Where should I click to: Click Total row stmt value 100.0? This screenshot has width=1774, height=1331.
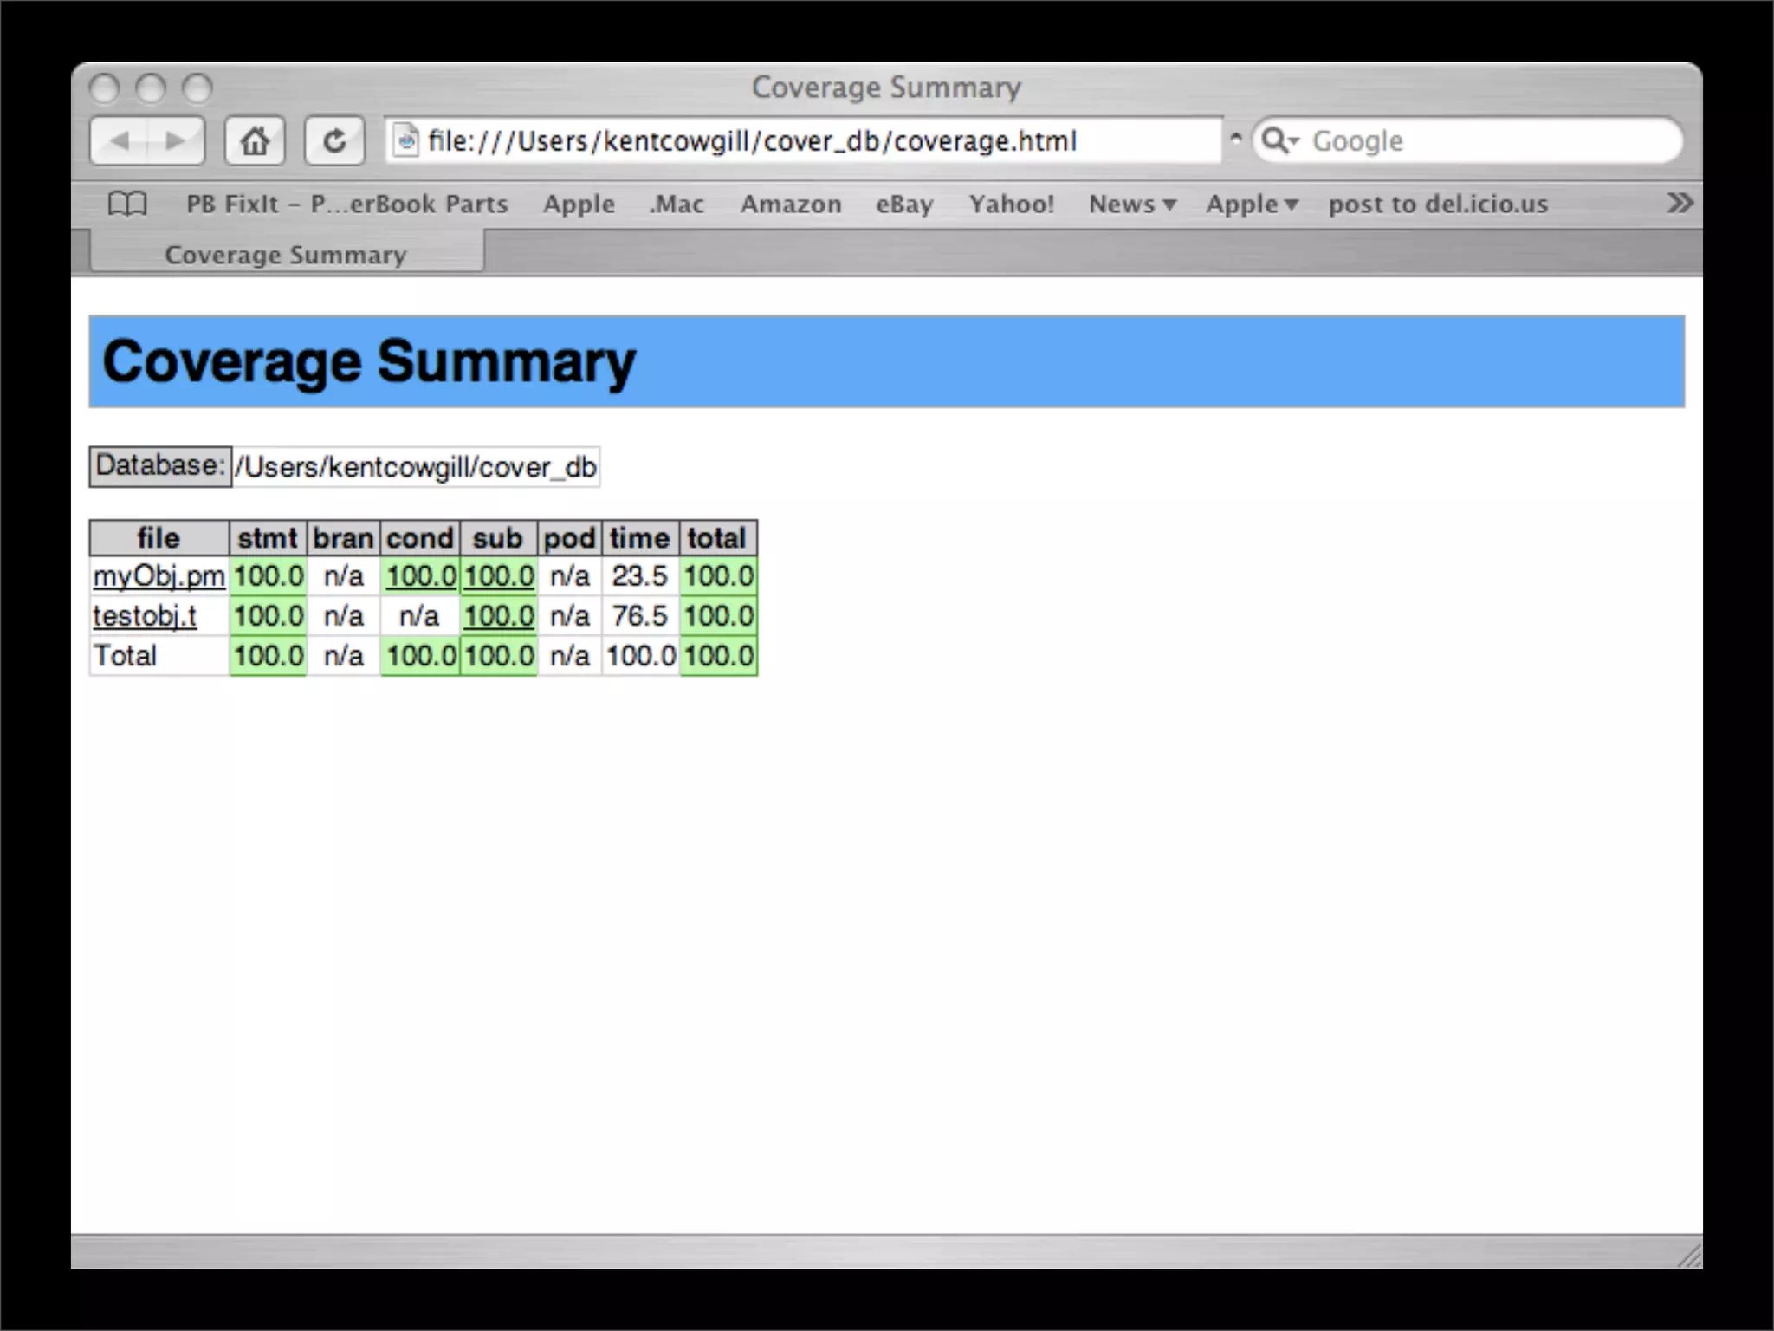click(269, 656)
